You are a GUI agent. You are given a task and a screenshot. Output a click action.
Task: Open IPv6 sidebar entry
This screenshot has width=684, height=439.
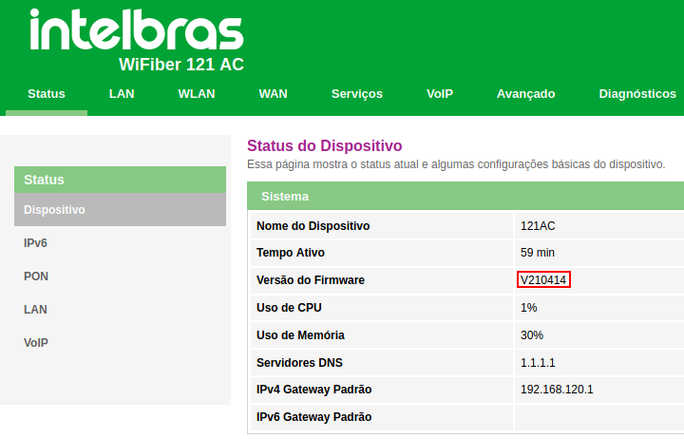[35, 243]
